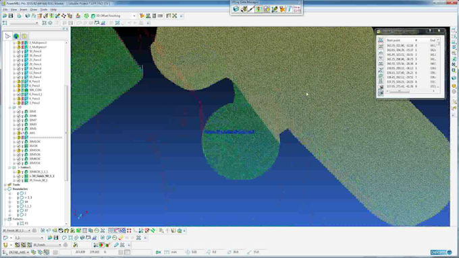Click the last red-text icon in Data Manager toolbar
This screenshot has height=258, width=459.
coord(296,9)
